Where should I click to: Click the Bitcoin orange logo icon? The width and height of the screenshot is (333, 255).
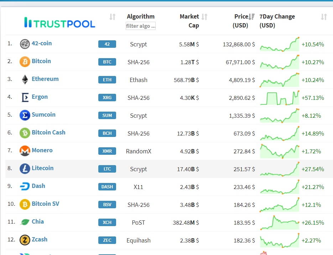click(x=25, y=62)
